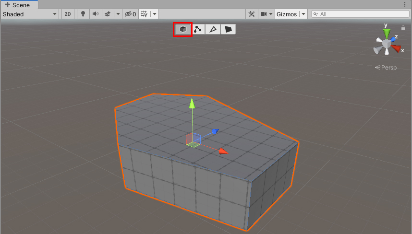Open the Scene view more options menu
Viewport: 412px width, 234px height.
point(405,4)
